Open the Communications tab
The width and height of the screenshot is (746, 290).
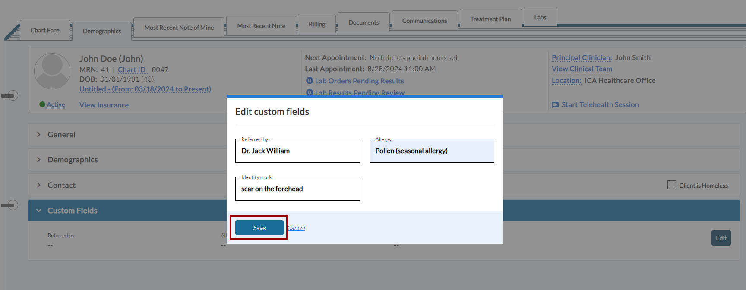click(x=424, y=21)
